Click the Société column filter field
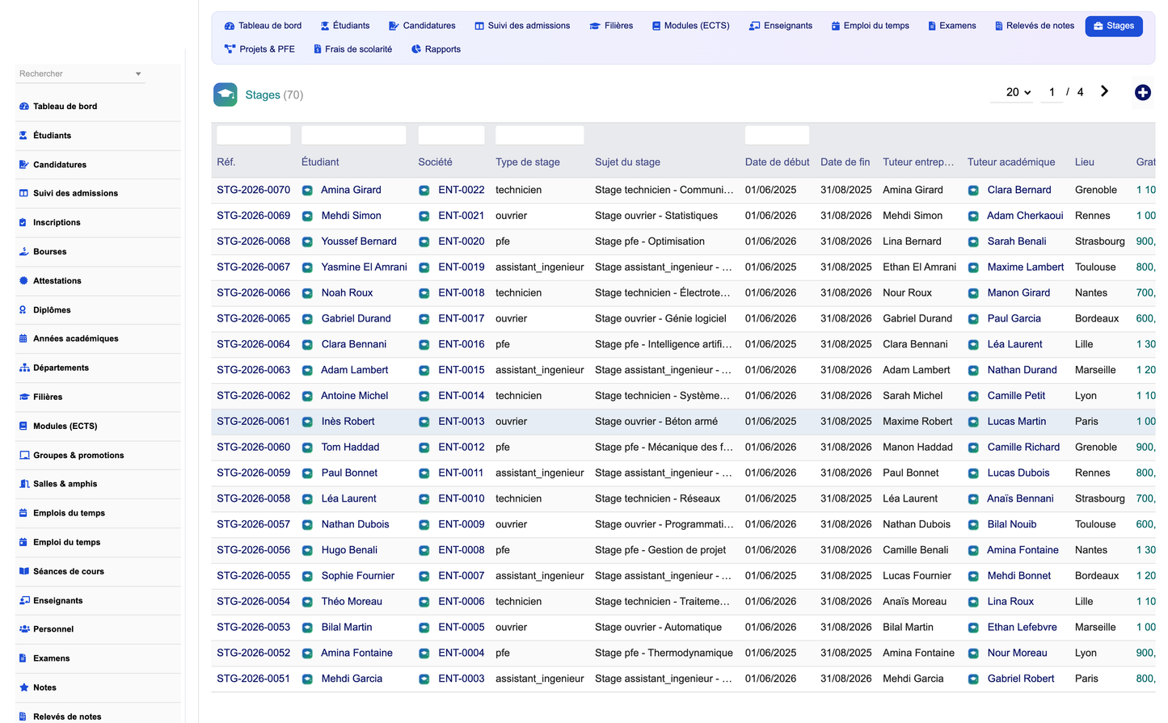Screen dimensions: 1168x723 click(451, 135)
